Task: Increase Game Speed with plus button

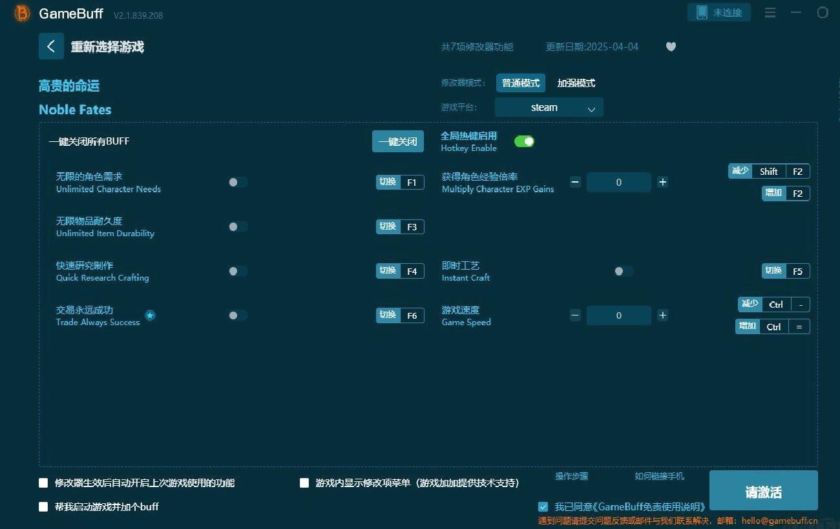Action: pos(662,315)
